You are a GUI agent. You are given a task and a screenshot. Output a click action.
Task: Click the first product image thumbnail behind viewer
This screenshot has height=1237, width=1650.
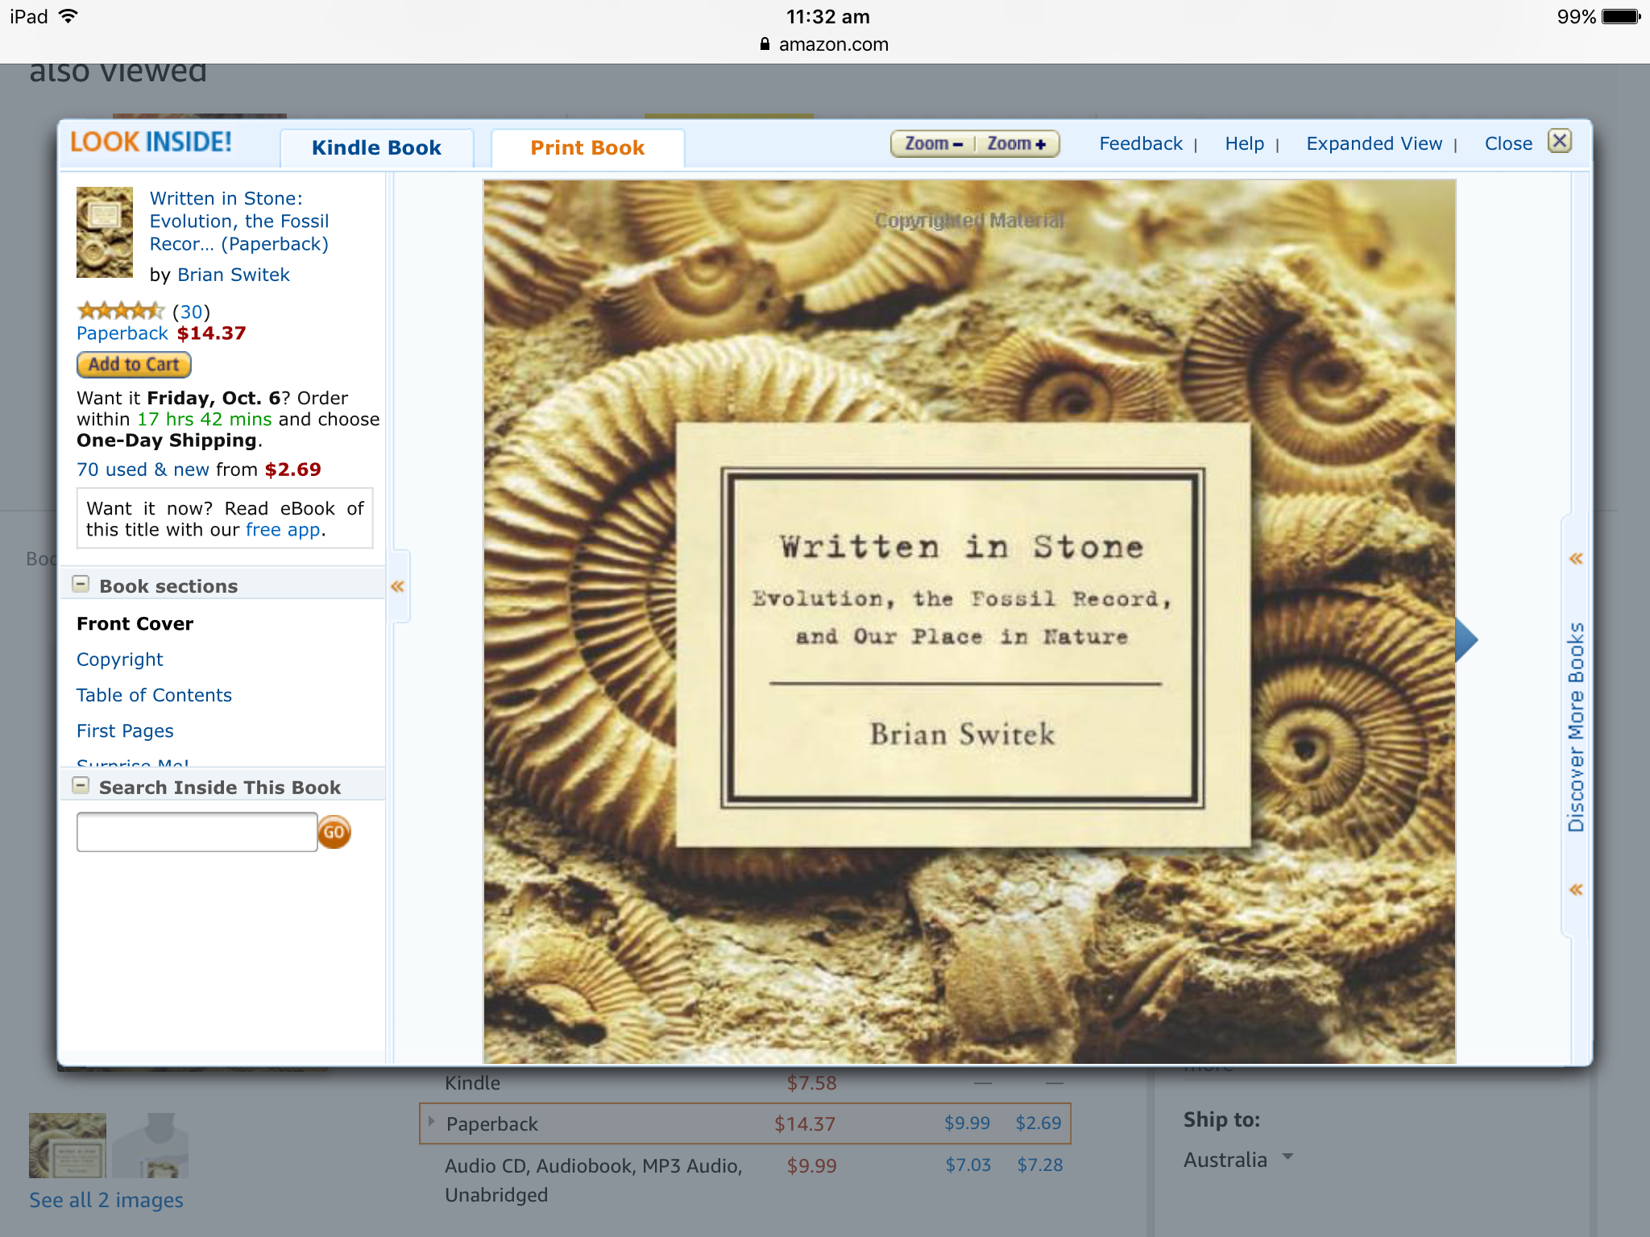(68, 1146)
